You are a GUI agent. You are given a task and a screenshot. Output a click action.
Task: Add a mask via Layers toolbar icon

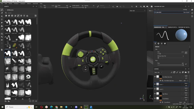[174, 72]
